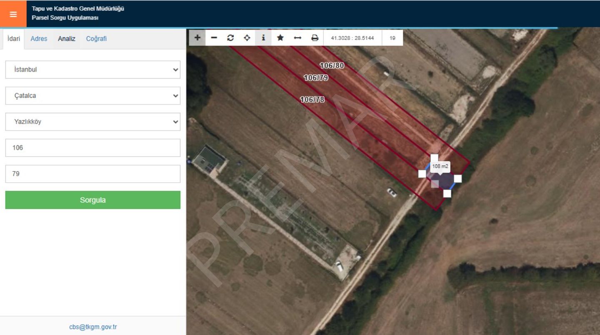Click the 106/78 parcel label on map
600x335 pixels.
click(x=312, y=100)
